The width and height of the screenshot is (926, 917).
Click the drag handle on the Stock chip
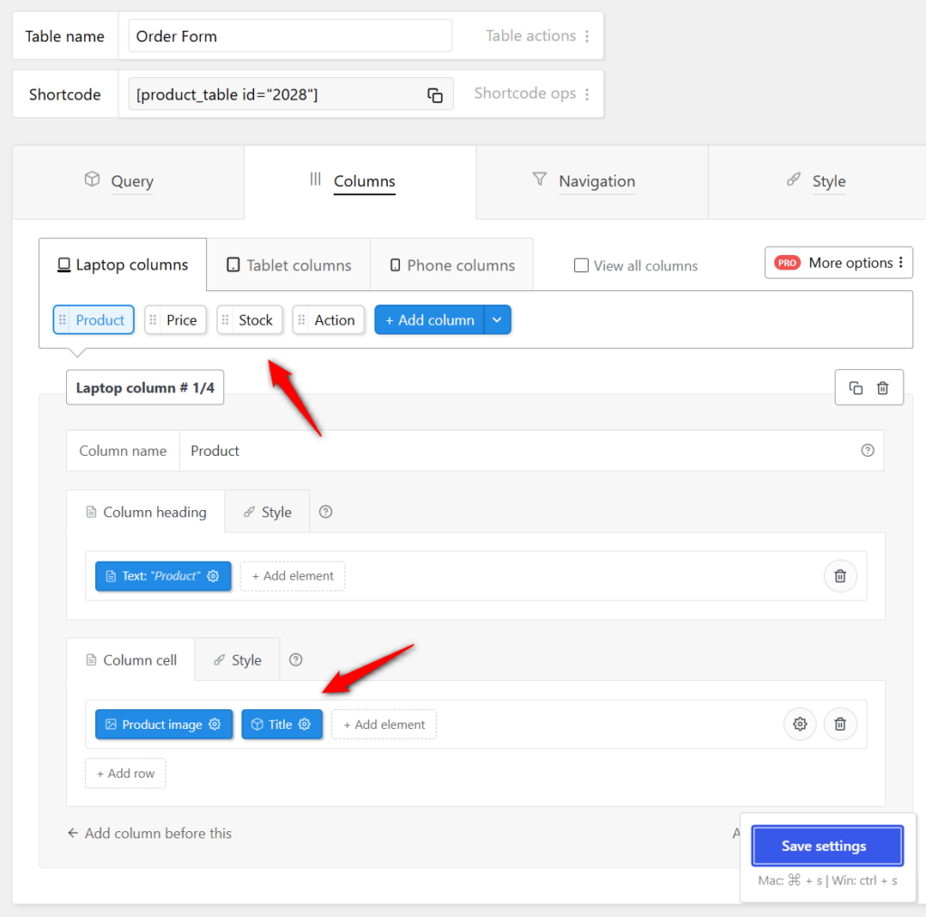pos(225,320)
